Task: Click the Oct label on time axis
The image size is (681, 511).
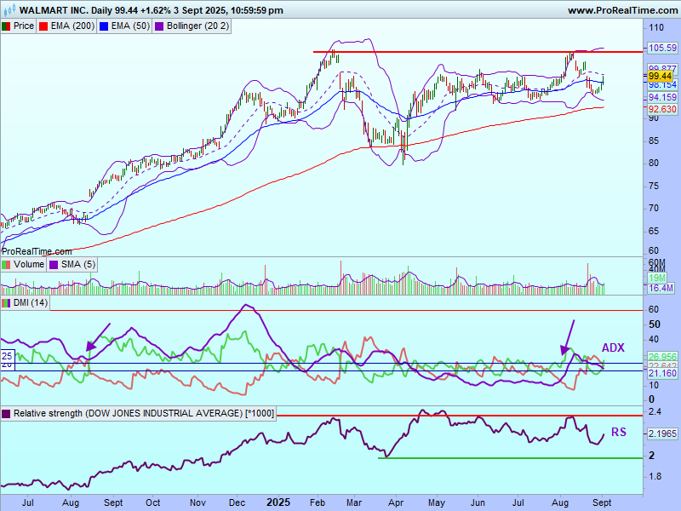Action: click(153, 502)
